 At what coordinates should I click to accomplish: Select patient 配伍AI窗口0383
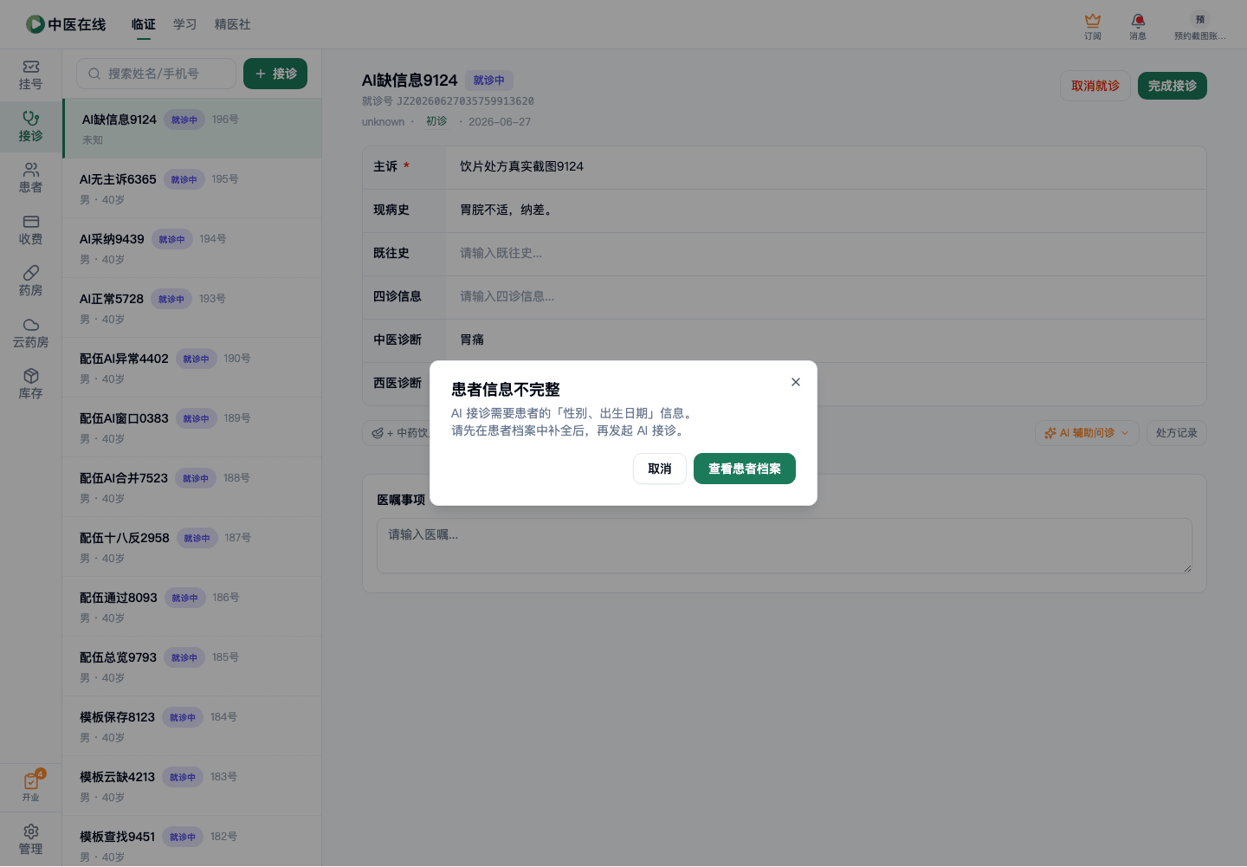point(192,427)
